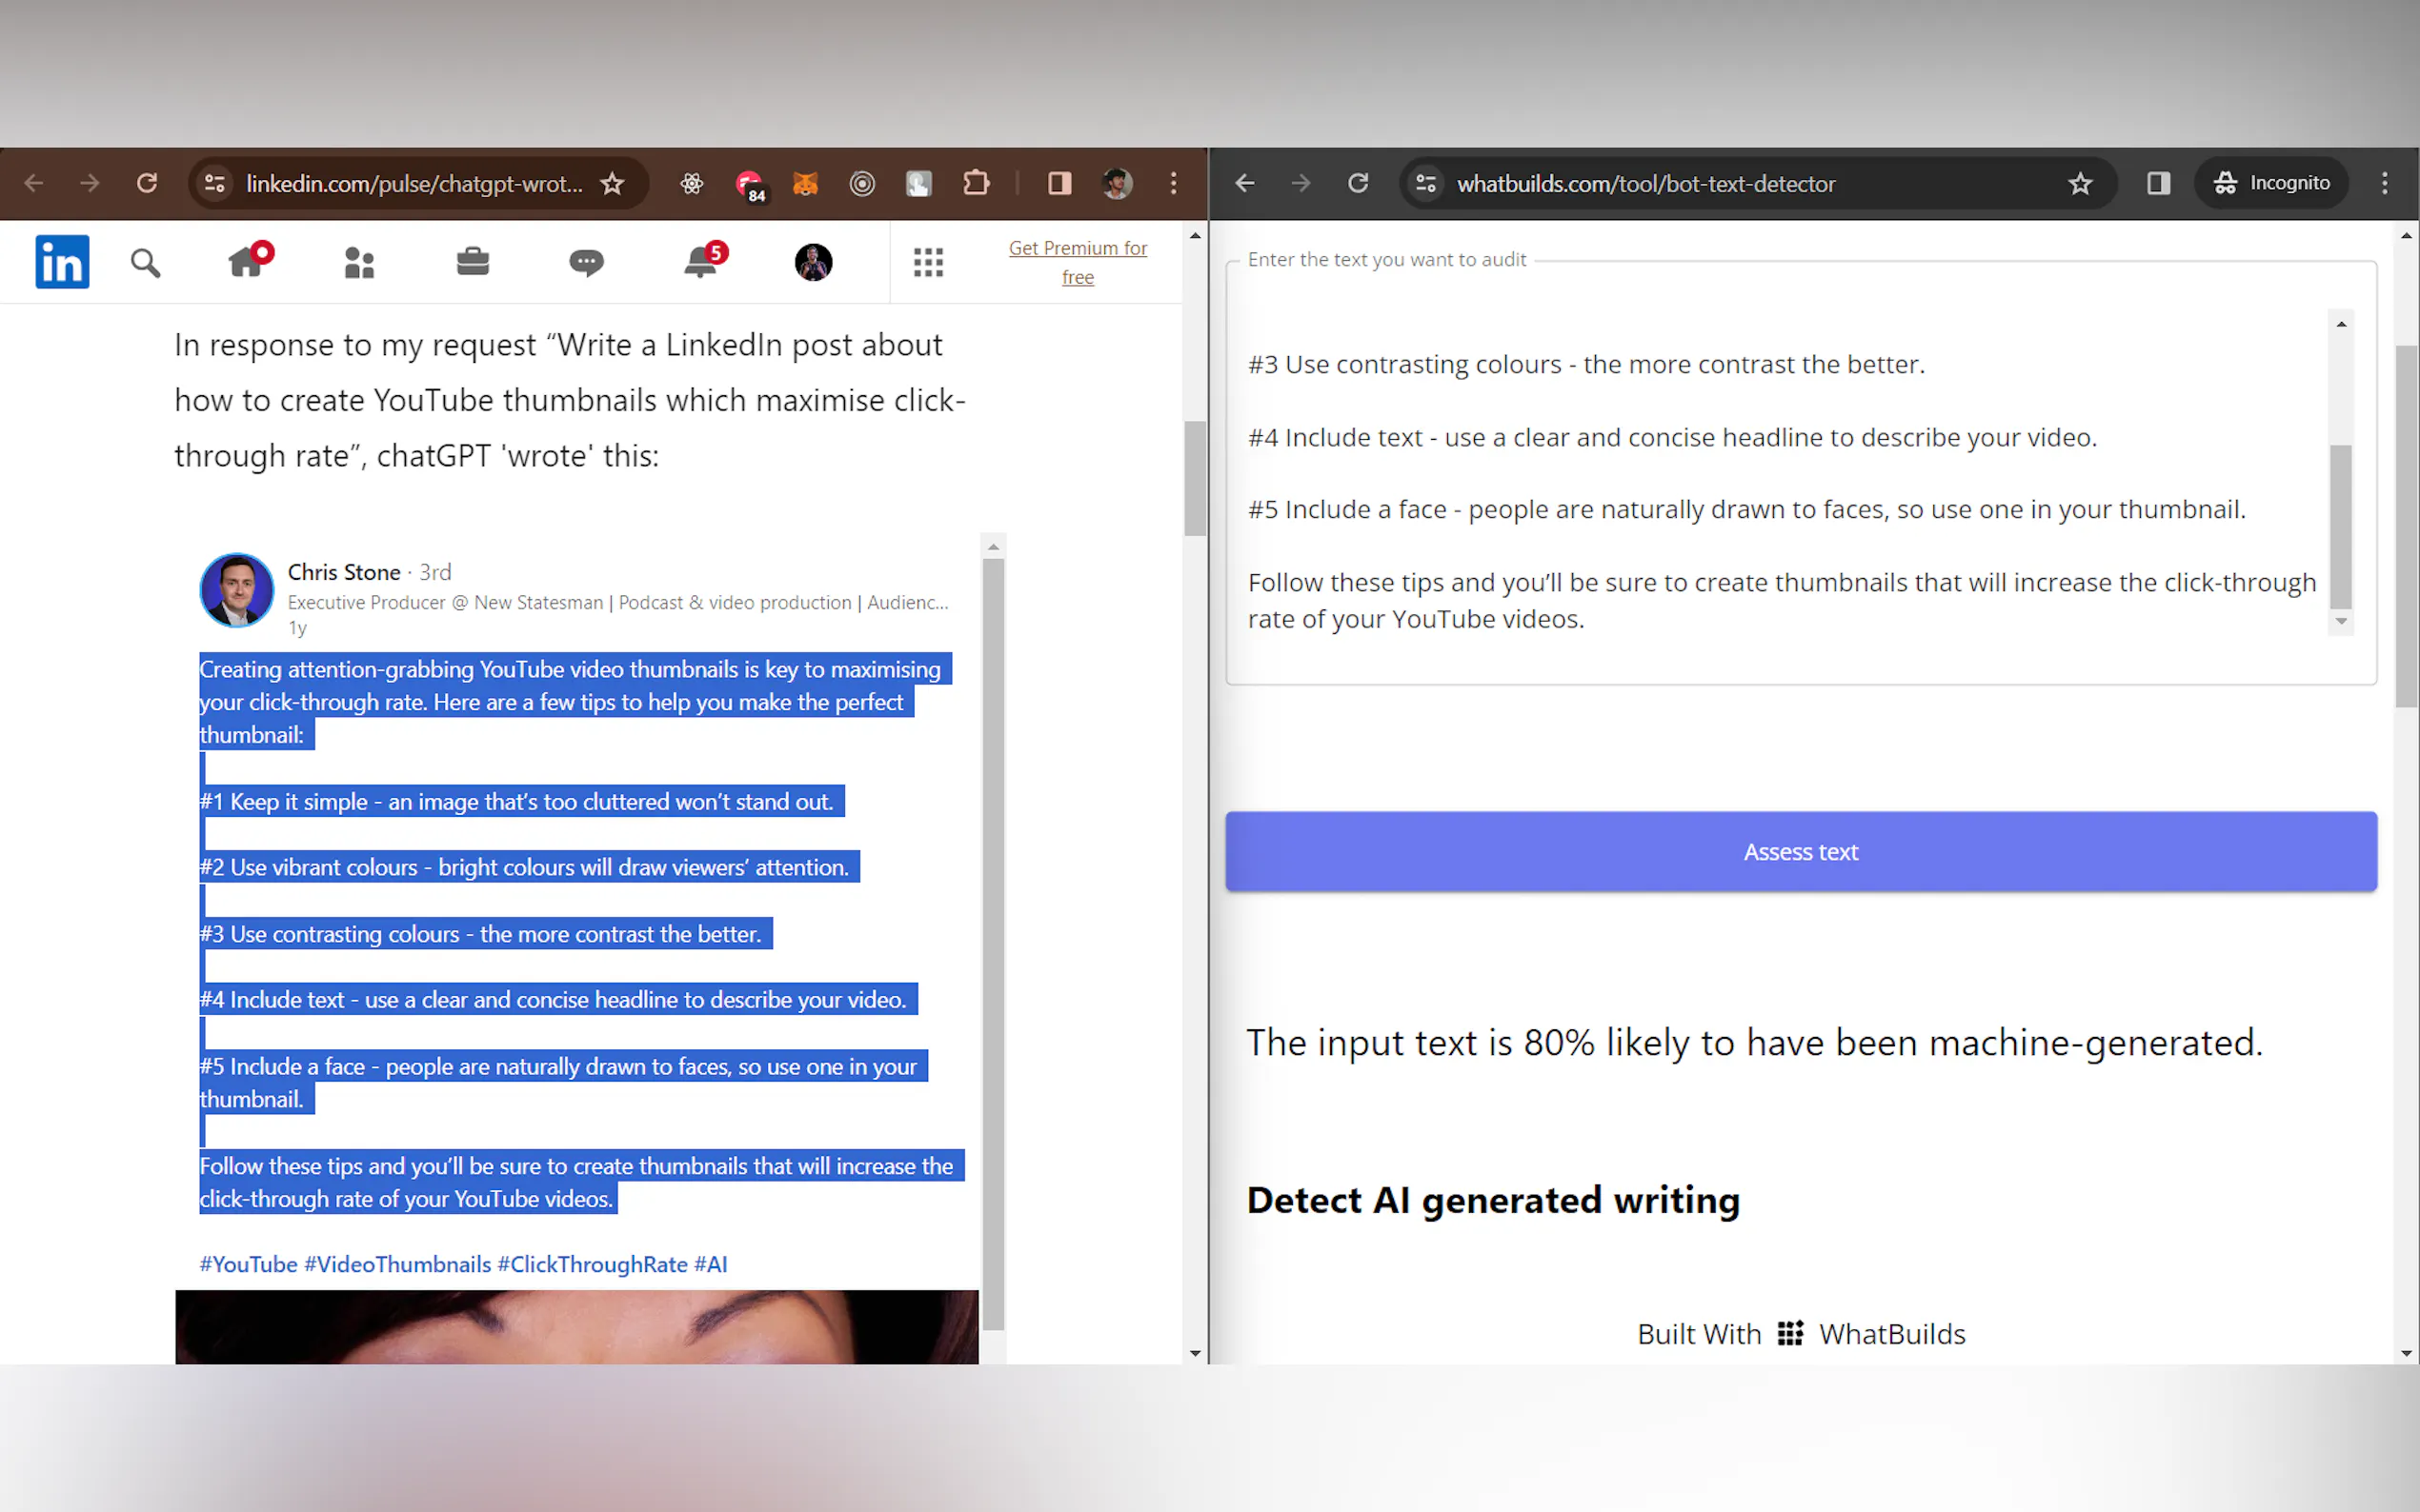This screenshot has height=1512, width=2420.
Task: Open the three-dot menu in the incognito window
Action: [x=2384, y=183]
